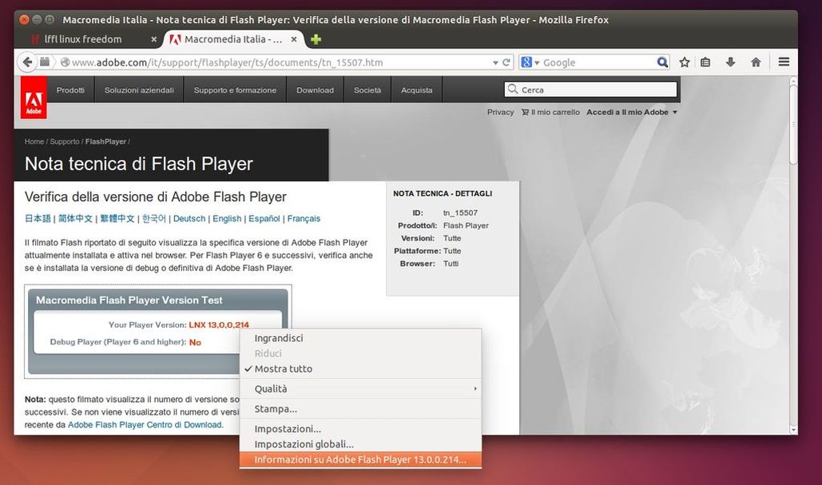This screenshot has height=485, width=822.
Task: Open the Firefox menu with the hamburger icon
Action: coord(784,62)
